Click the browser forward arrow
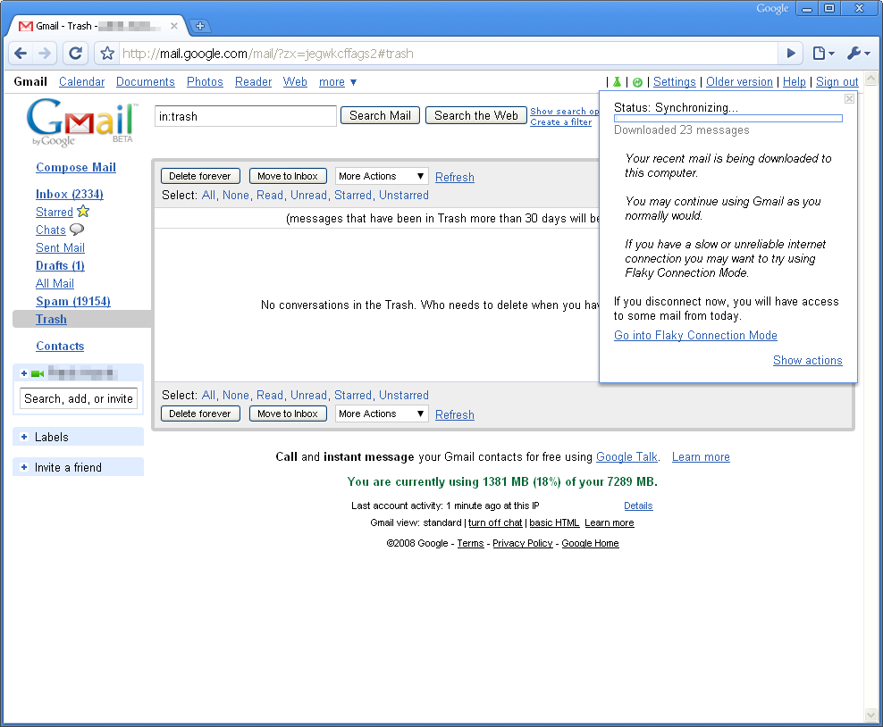The image size is (883, 727). 45,54
